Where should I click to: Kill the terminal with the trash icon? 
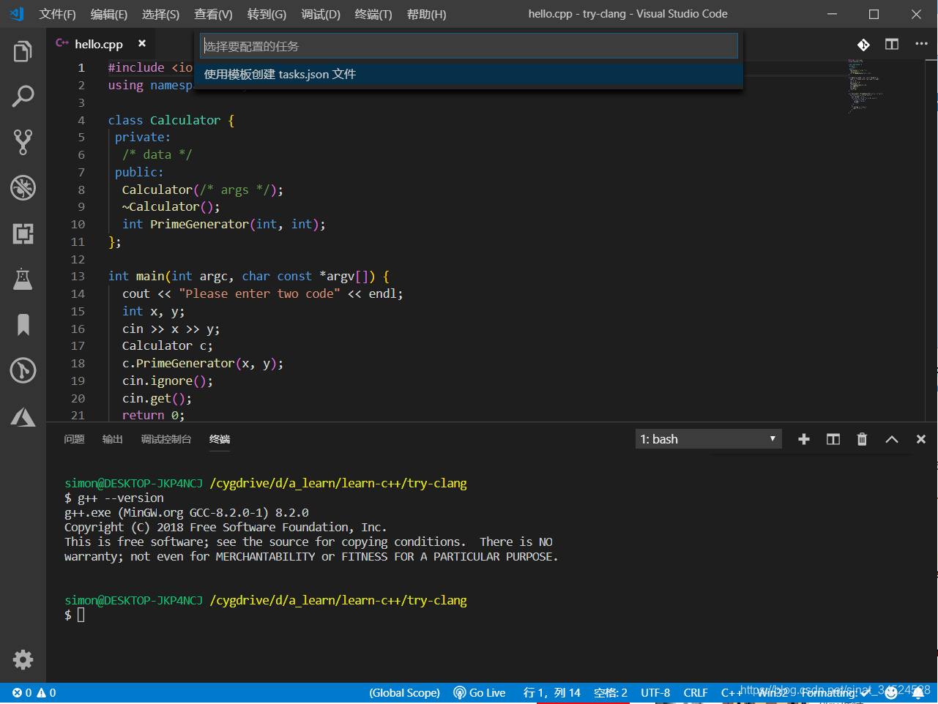click(862, 439)
